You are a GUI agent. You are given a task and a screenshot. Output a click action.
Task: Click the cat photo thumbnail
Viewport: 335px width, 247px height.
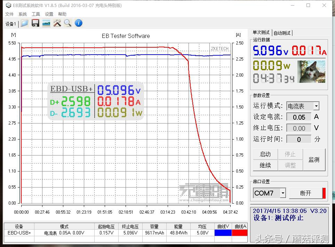[x=311, y=72]
